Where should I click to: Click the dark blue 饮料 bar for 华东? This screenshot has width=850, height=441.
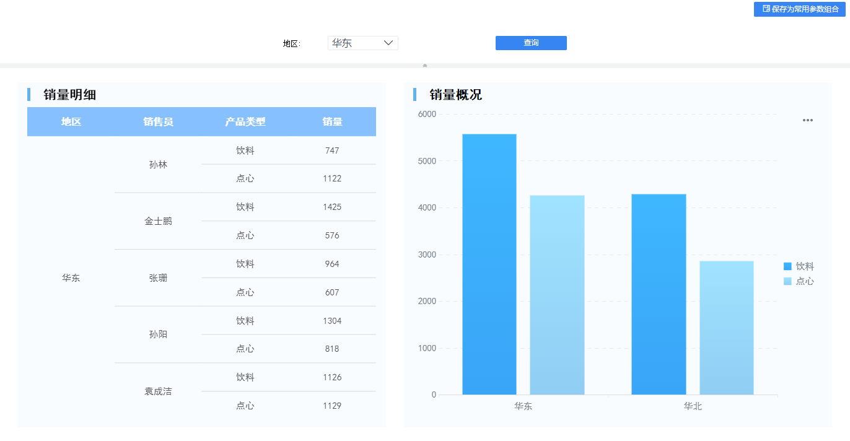coord(489,264)
